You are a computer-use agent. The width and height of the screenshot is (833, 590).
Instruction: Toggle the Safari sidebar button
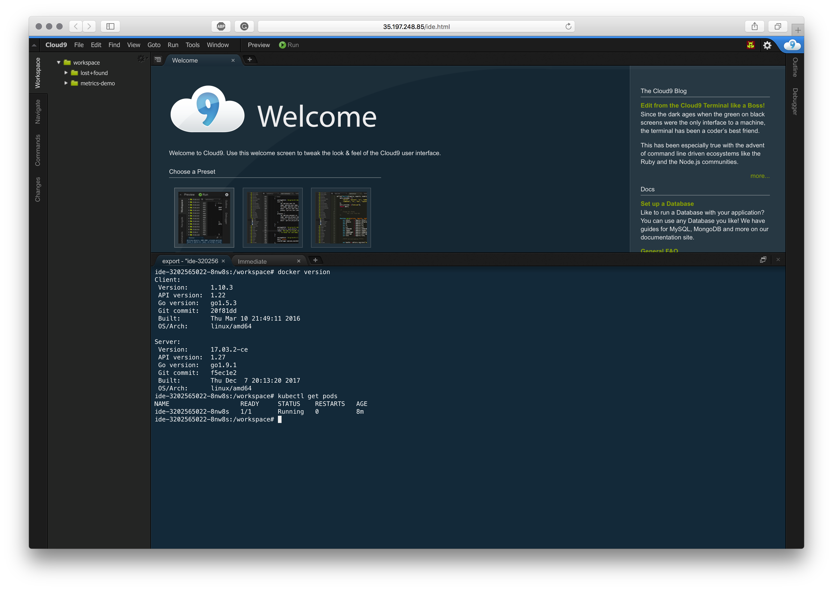(x=110, y=27)
